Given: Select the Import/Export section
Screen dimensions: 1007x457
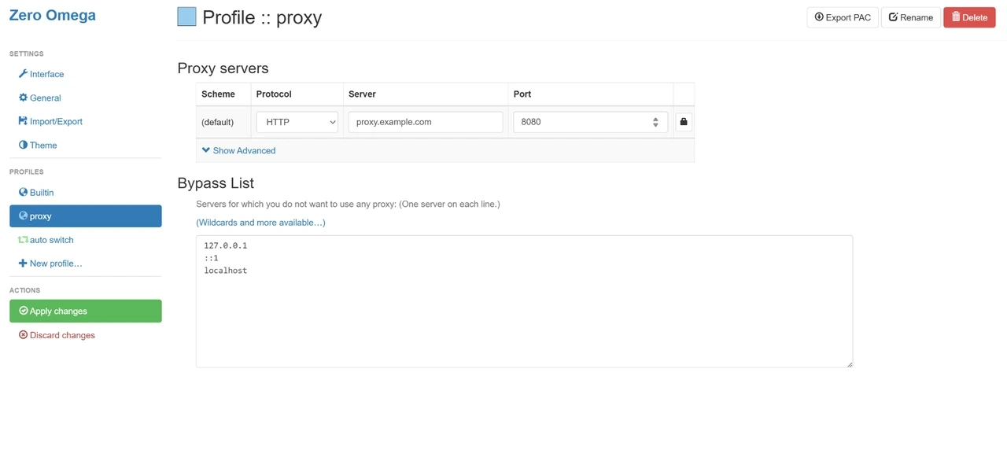Looking at the screenshot, I should [x=22, y=121].
